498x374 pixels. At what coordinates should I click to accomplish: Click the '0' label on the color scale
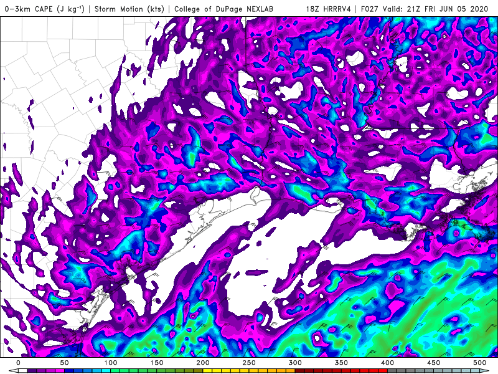pyautogui.click(x=19, y=363)
